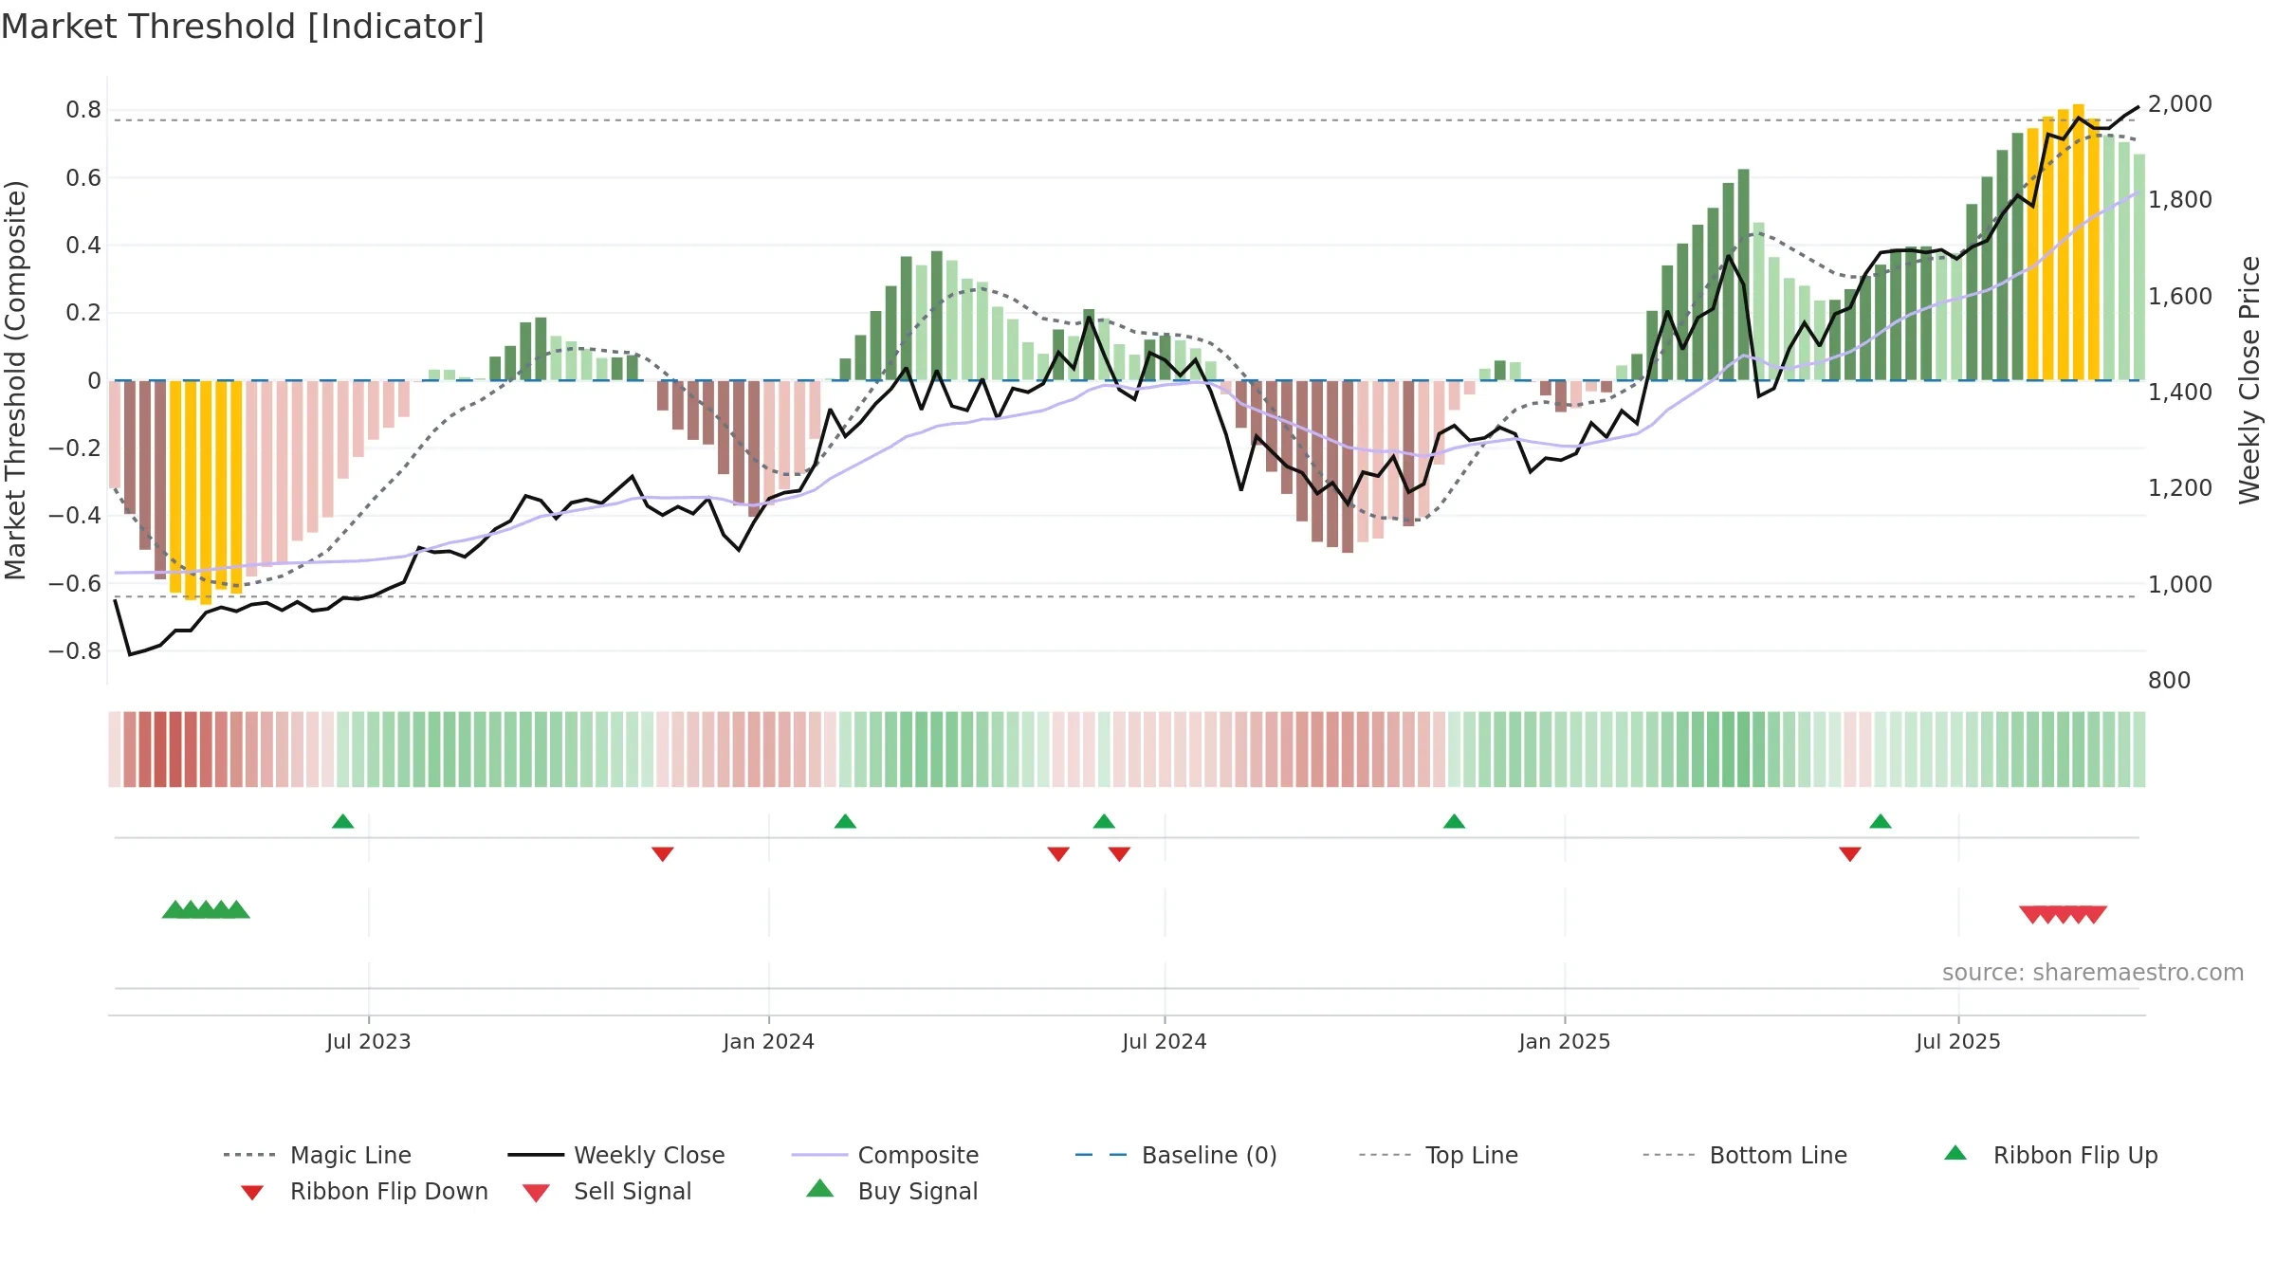Click the red triangle icon beside Sell Signal
Image resolution: width=2276 pixels, height=1280 pixels.
tap(536, 1193)
